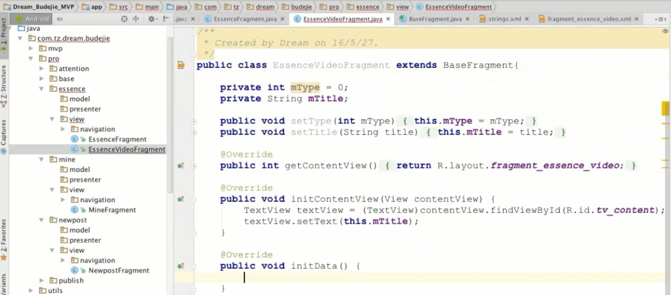Screen dimensions: 671x295
Task: Expand the attention package arrow
Action: click(42, 69)
